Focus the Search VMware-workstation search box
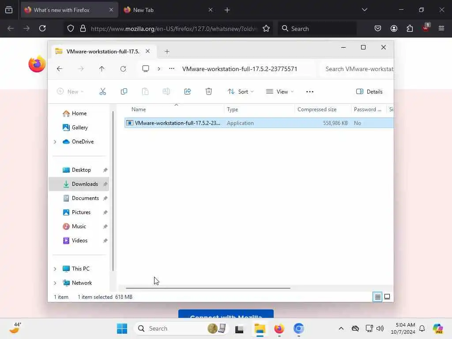This screenshot has height=339, width=452. coord(357,69)
